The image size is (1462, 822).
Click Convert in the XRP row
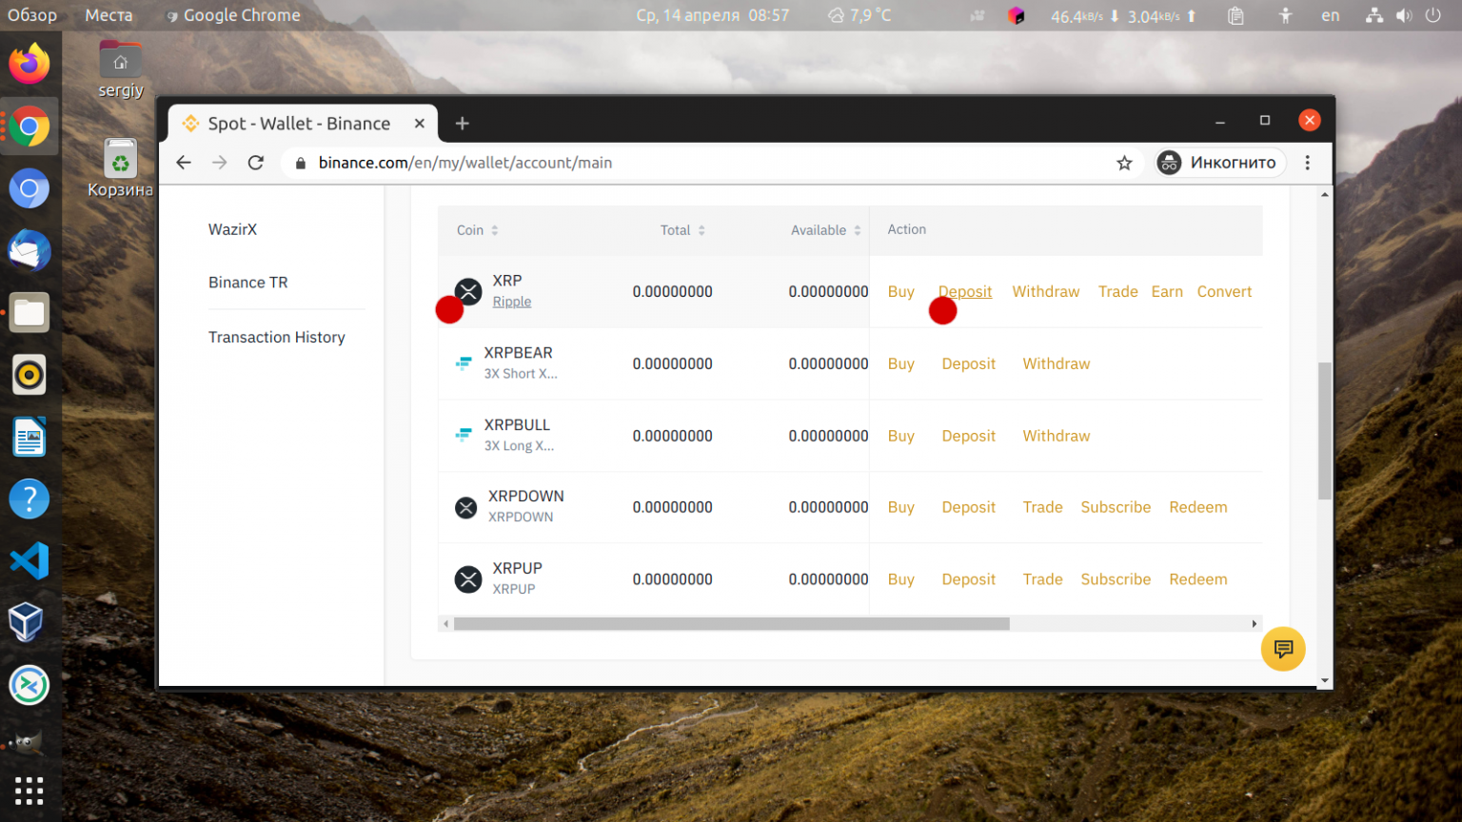(x=1225, y=292)
